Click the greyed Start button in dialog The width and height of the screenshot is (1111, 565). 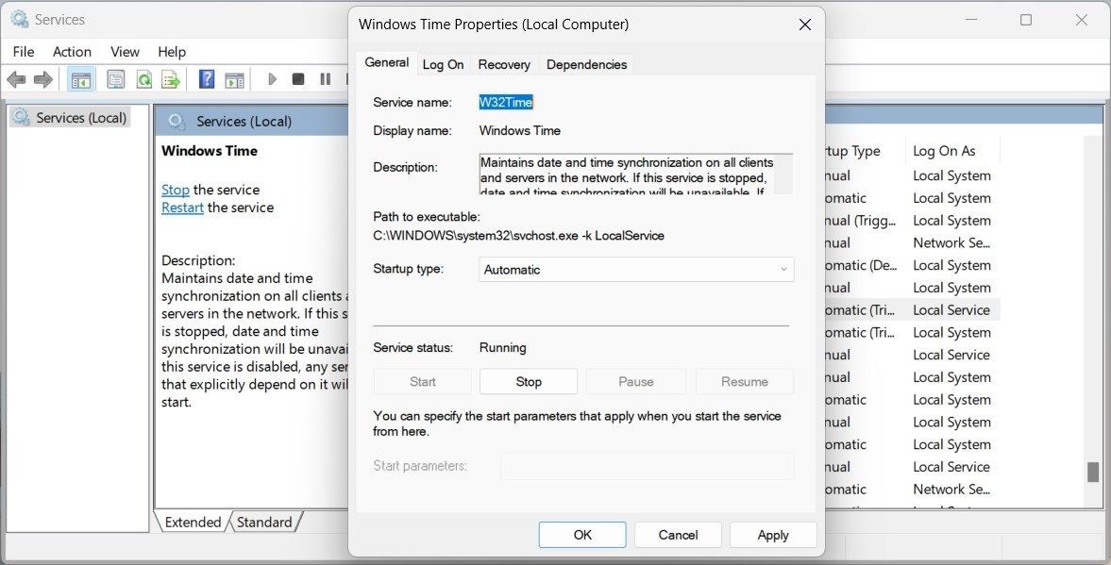coord(422,382)
